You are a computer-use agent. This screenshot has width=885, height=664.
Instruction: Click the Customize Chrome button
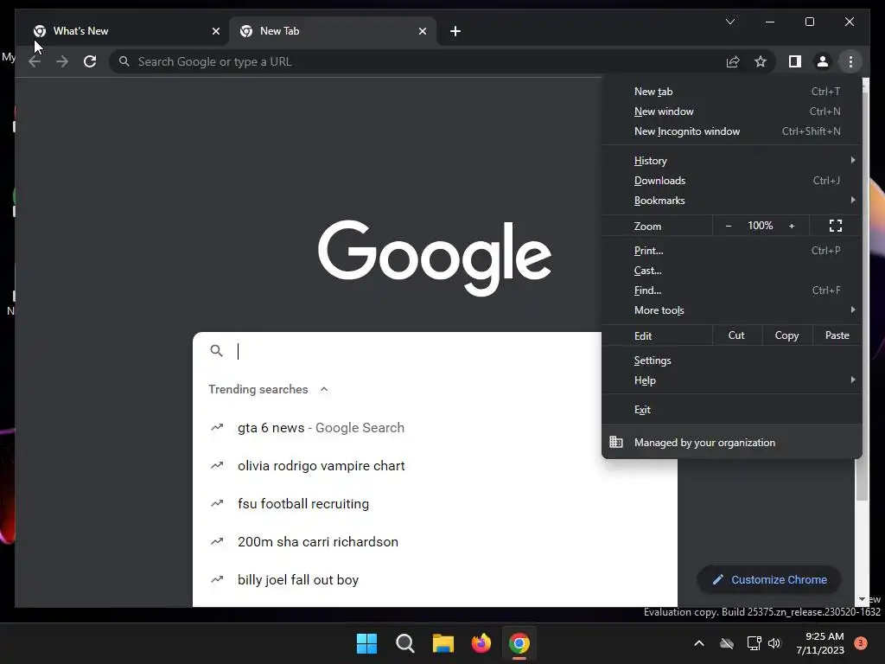768,579
